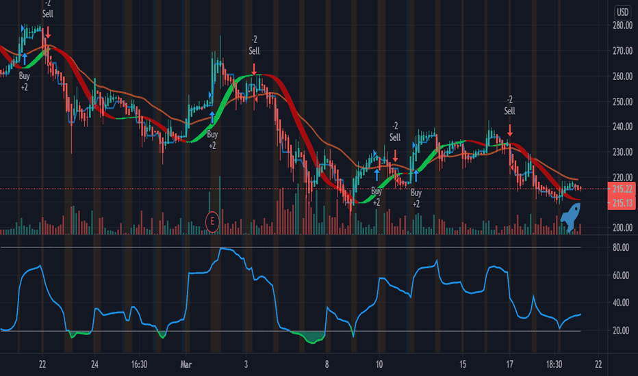
Task: Click the blue buy arrow just before date 10
Action: [x=377, y=175]
